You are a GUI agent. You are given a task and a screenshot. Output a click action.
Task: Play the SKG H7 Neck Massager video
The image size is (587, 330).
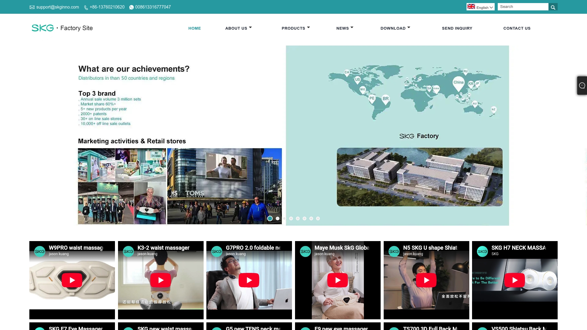coord(515,280)
